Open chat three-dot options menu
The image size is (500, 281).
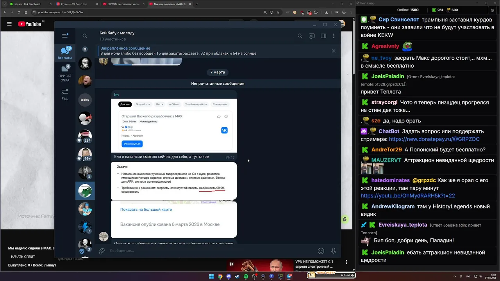334,36
